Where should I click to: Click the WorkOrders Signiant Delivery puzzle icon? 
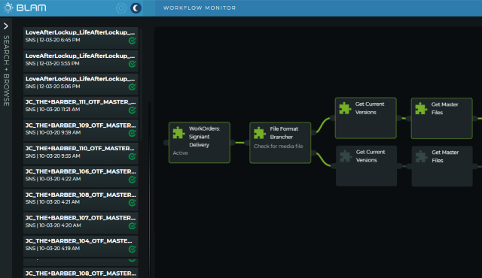tap(178, 133)
